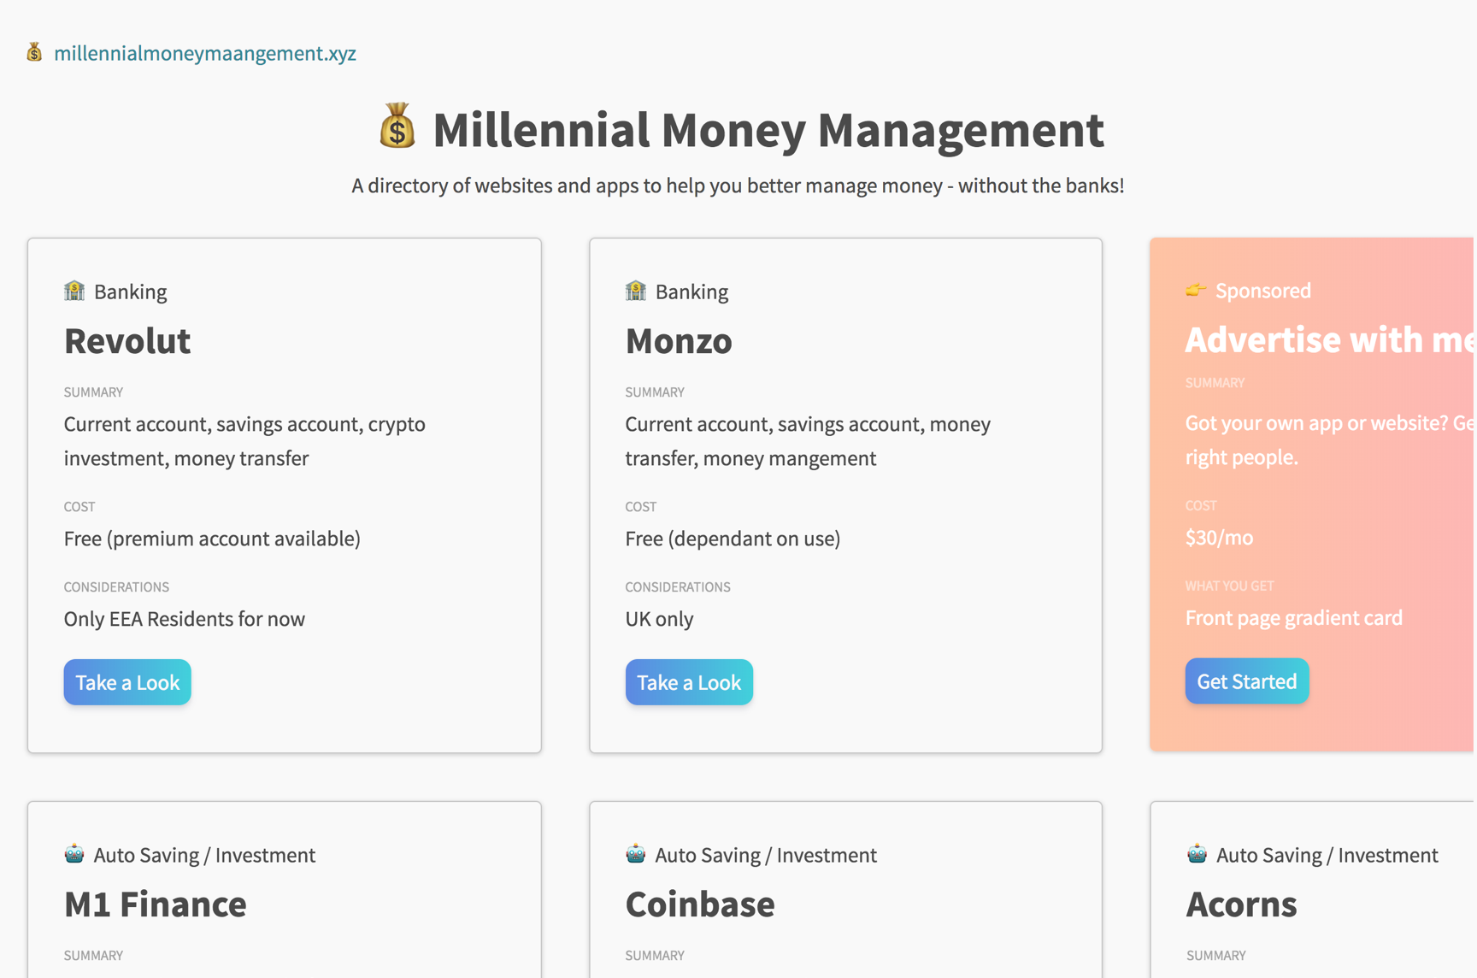Select the Monzo card heading
Screen dimensions: 1477x978
(679, 341)
